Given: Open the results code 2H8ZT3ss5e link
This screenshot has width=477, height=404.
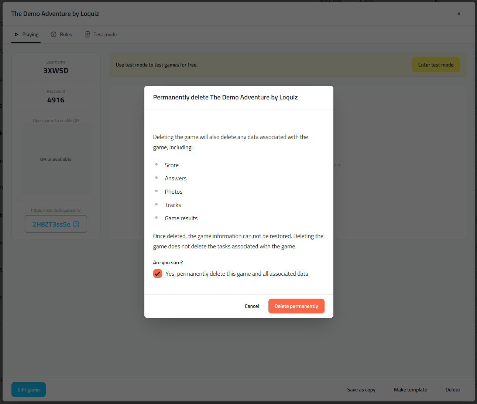Looking at the screenshot, I should tap(51, 224).
